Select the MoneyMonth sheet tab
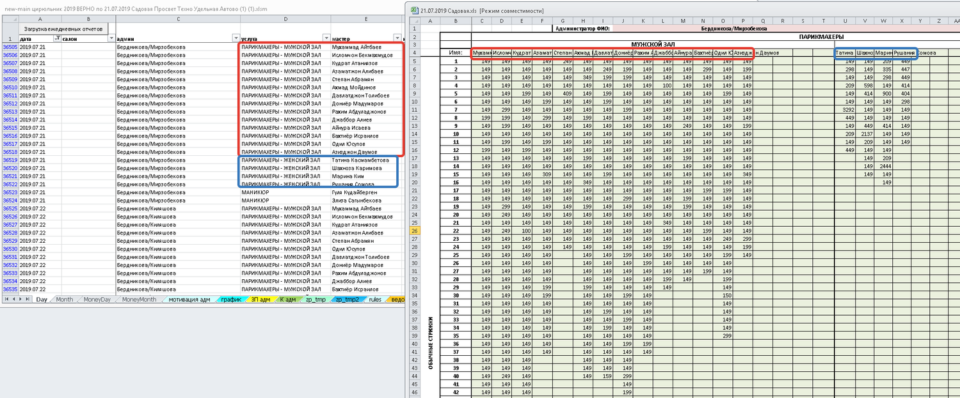 (x=139, y=300)
